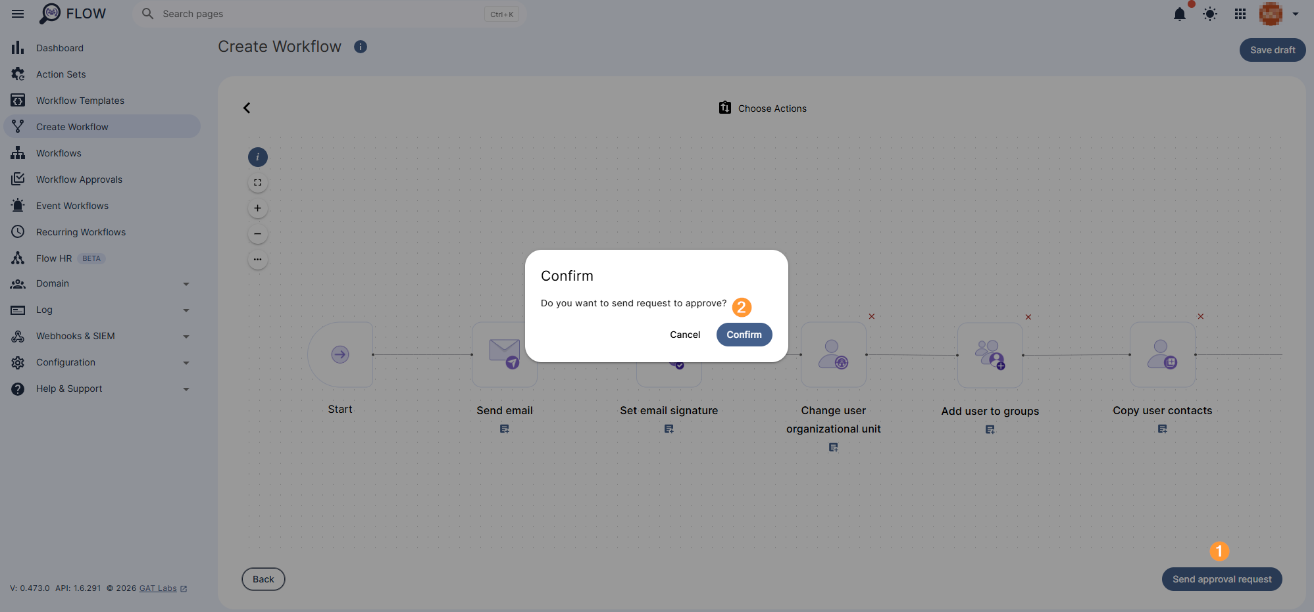The height and width of the screenshot is (612, 1314).
Task: Remove the Add user to groups node
Action: click(1028, 318)
